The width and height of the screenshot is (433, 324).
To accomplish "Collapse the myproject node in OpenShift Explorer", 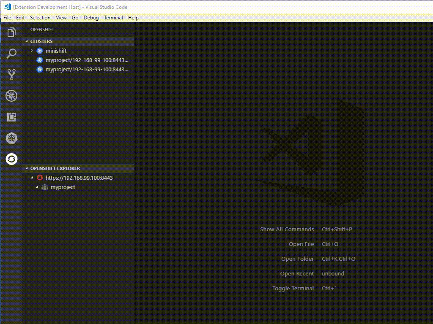I will coord(36,187).
